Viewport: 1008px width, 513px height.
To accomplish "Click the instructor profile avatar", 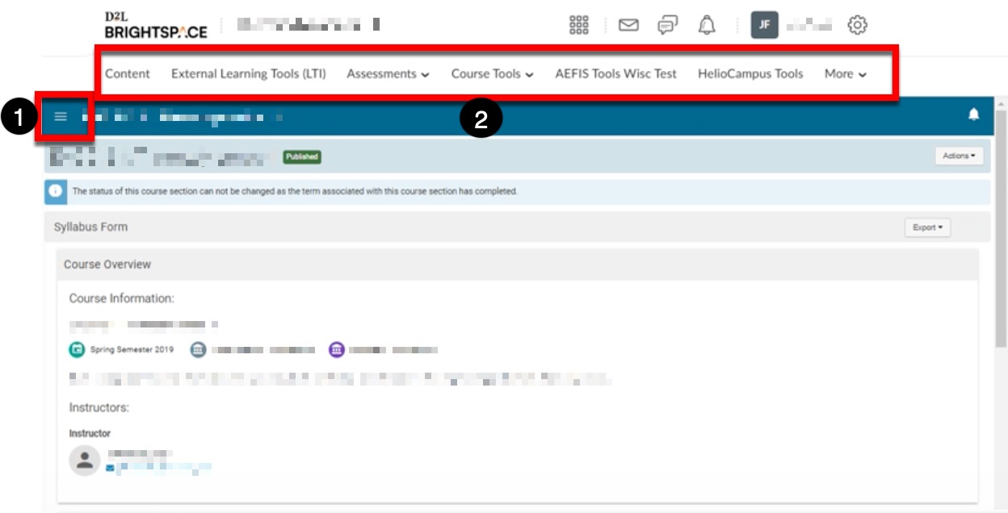I will [x=85, y=461].
